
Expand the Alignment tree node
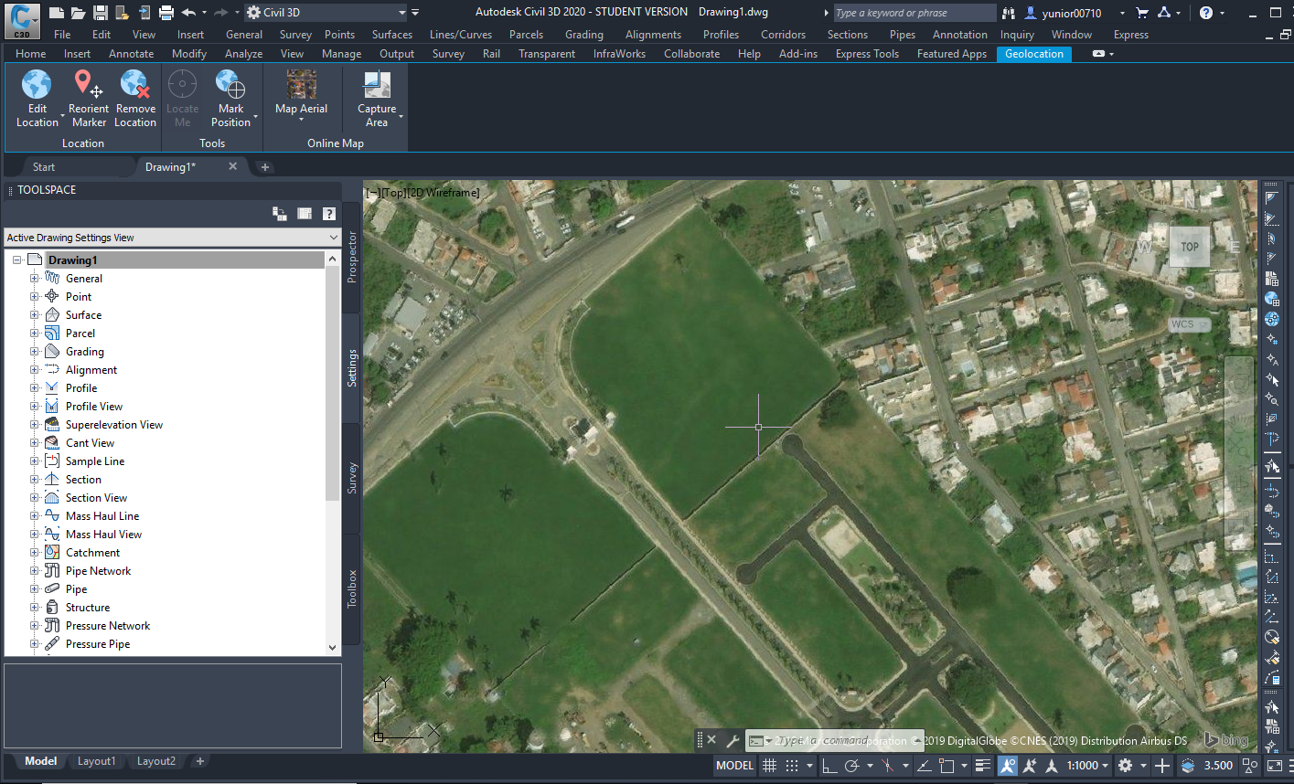coord(35,370)
